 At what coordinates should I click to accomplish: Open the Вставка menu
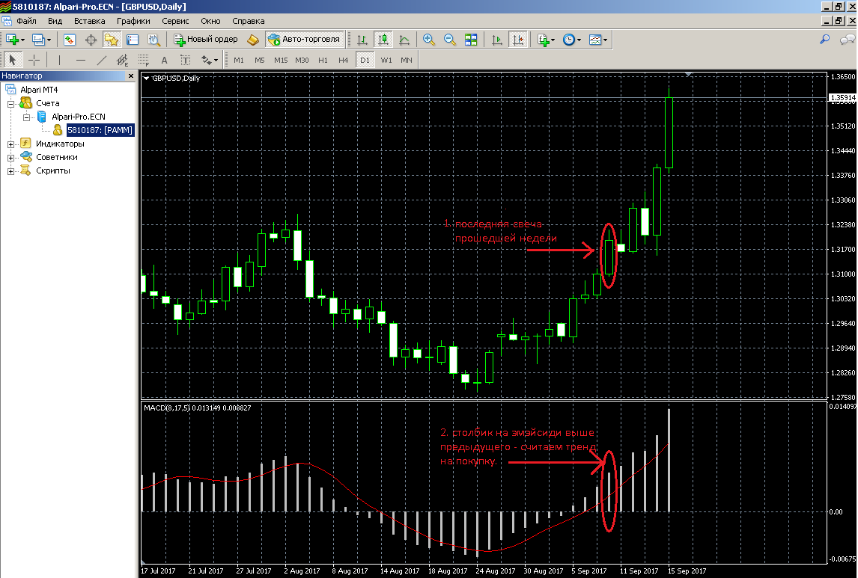point(89,21)
